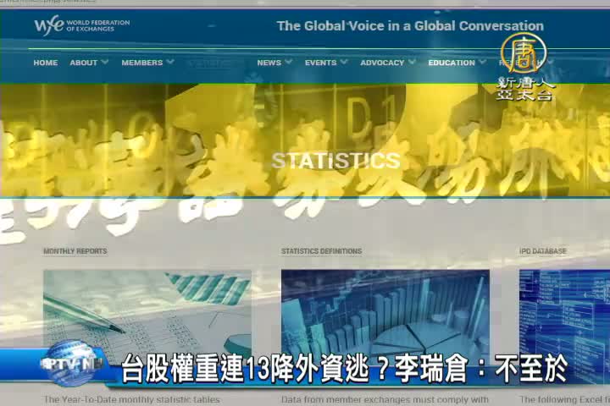Click the STATISTICS banner title
The width and height of the screenshot is (610, 406).
pos(335,161)
